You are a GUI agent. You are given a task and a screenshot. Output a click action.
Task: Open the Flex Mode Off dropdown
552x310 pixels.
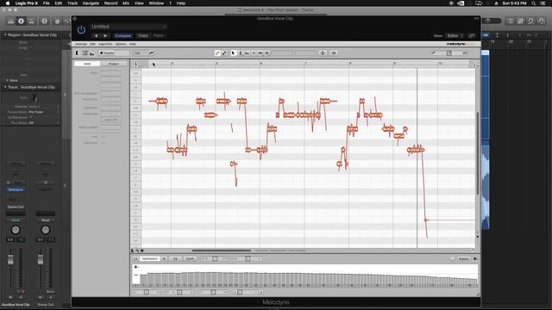click(43, 122)
